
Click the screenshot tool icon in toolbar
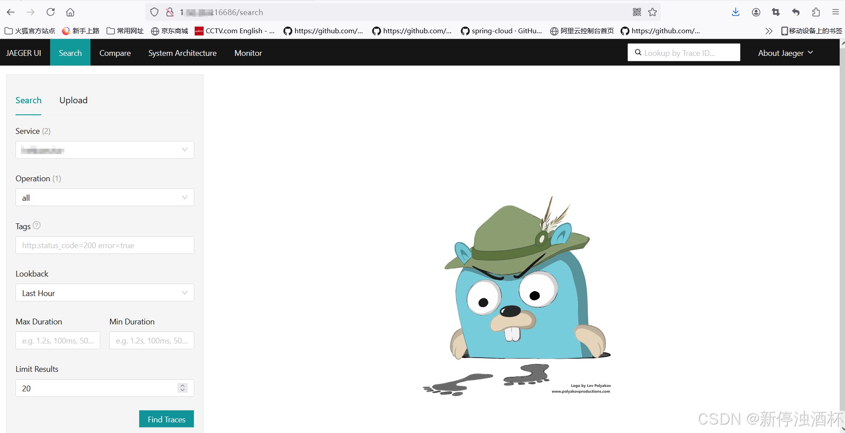point(776,12)
